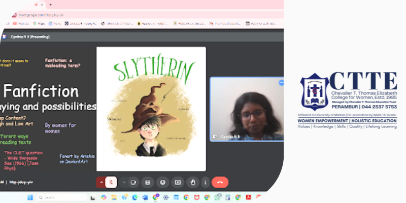The height and width of the screenshot is (203, 406).
Task: Raise hand in the meeting
Action: [193, 183]
